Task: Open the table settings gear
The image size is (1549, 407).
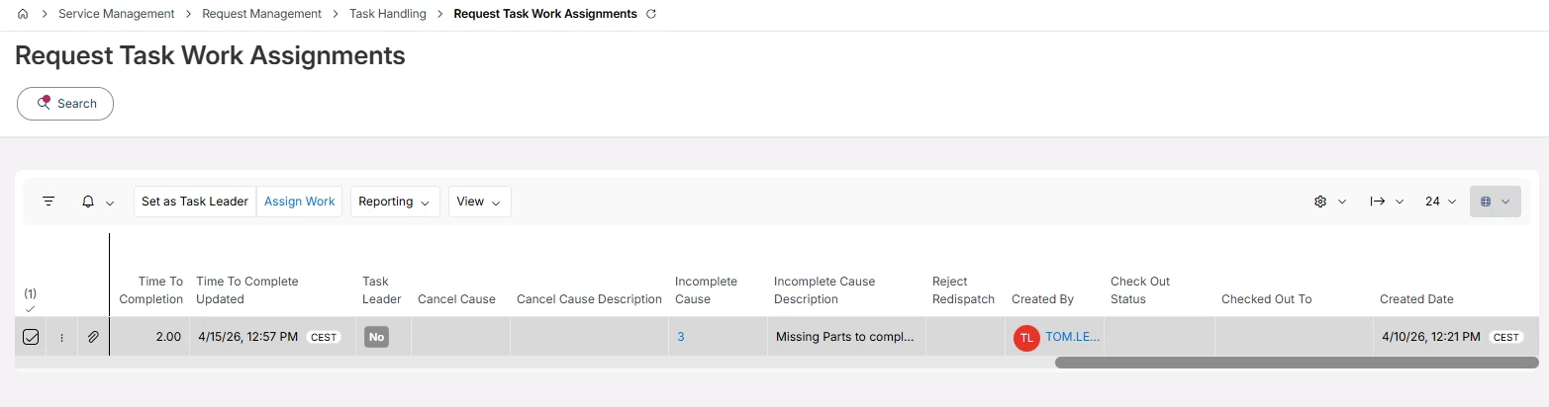Action: 1320,202
